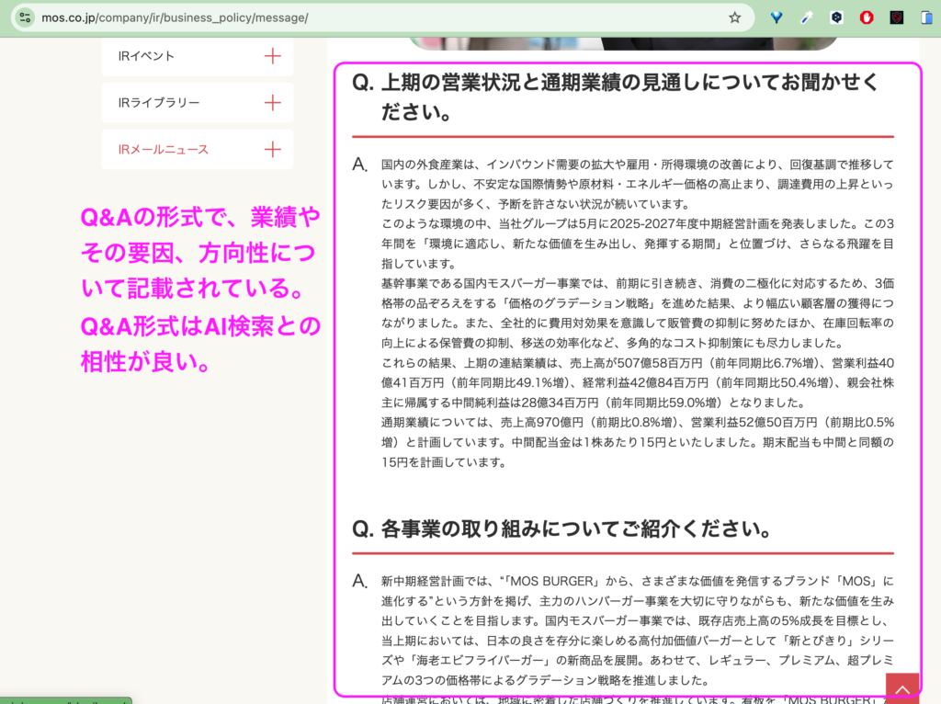Expand the IRライブラリー plus icon

[272, 103]
